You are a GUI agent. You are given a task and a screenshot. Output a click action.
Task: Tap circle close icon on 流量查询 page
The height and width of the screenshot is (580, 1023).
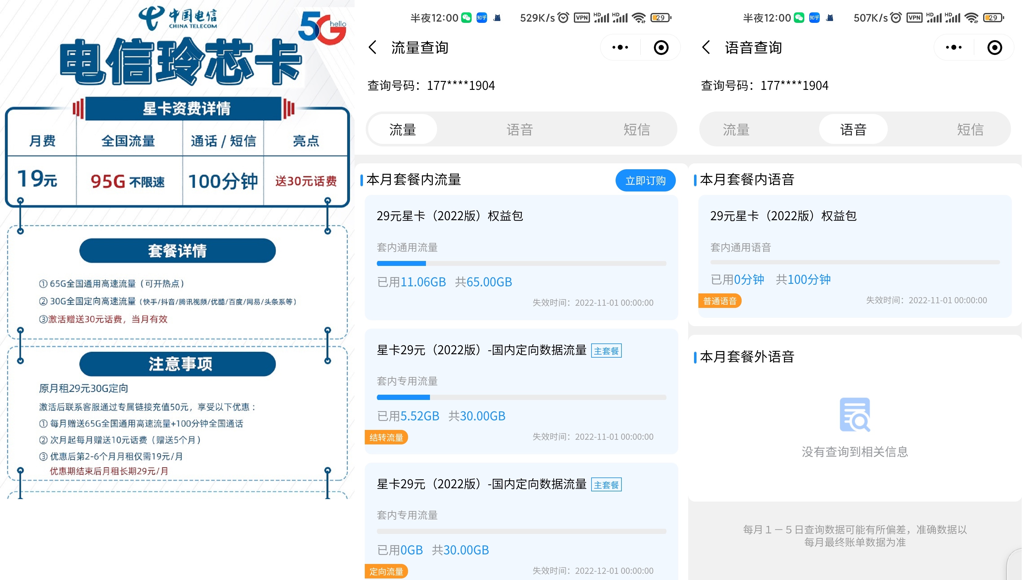pyautogui.click(x=661, y=47)
